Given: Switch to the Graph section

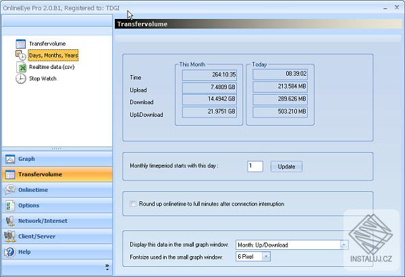Looking at the screenshot, I should click(57, 159).
